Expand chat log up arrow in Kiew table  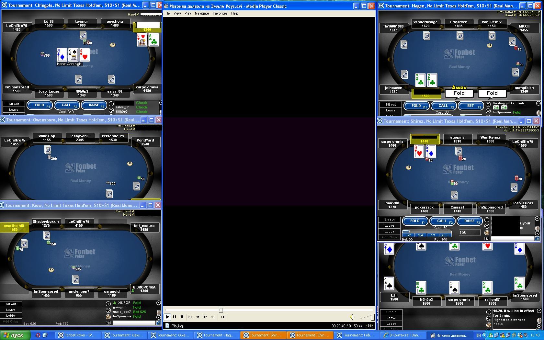[159, 303]
